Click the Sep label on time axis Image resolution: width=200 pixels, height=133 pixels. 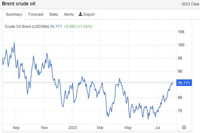coord(16,128)
